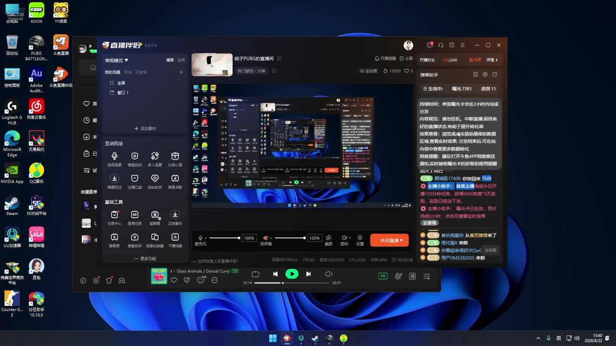This screenshot has height=346, width=616.
Task: Open the 美颜 beauty filter settings
Action: point(329,240)
